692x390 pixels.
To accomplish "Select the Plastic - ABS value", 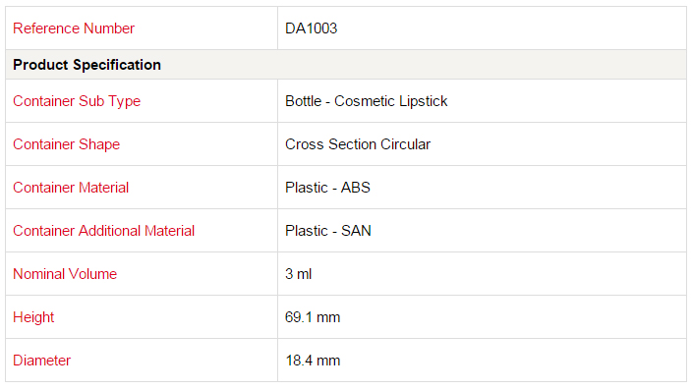I will 327,188.
